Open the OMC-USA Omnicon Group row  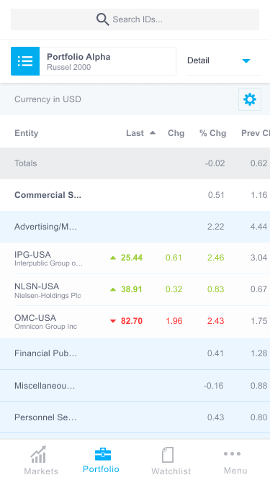tap(135, 322)
